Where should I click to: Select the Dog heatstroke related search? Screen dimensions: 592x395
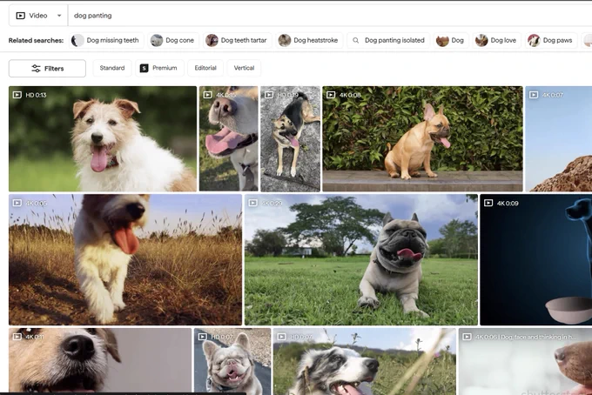click(x=309, y=40)
